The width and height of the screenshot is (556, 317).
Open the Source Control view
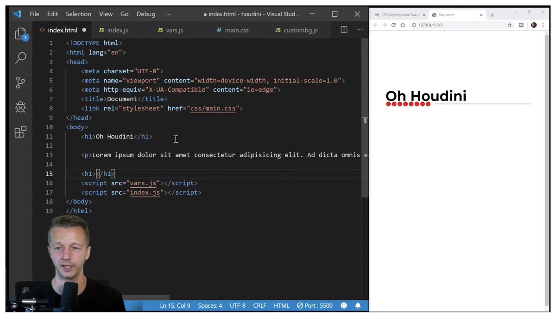point(20,82)
